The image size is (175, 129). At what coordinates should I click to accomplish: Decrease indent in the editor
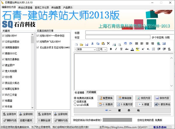coord(159,49)
